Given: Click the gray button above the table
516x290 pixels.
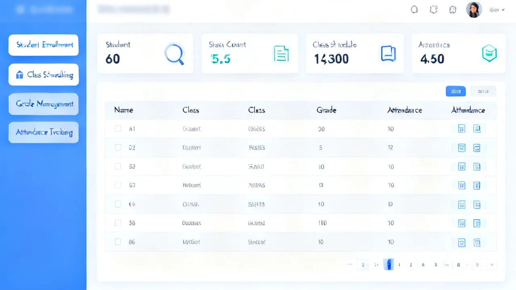Looking at the screenshot, I should pos(483,91).
